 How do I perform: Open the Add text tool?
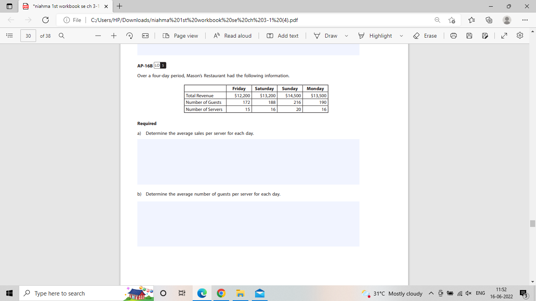(283, 36)
